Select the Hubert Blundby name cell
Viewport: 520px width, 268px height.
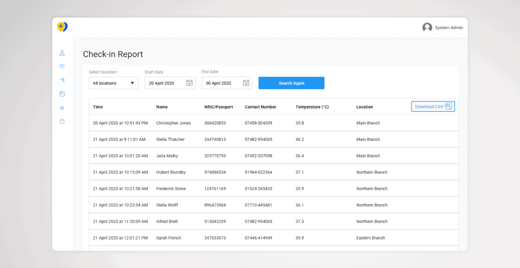tap(171, 172)
